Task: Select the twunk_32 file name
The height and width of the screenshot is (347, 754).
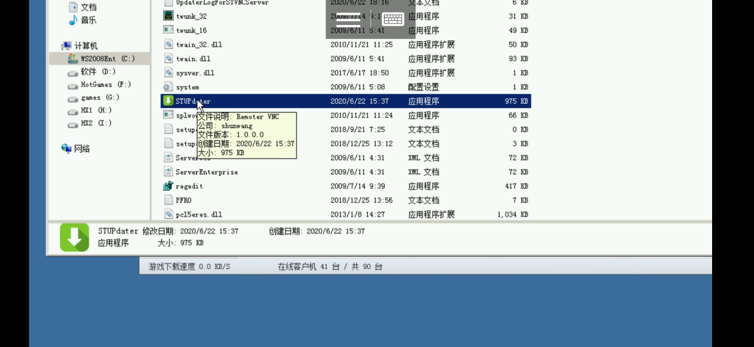Action: coord(191,16)
